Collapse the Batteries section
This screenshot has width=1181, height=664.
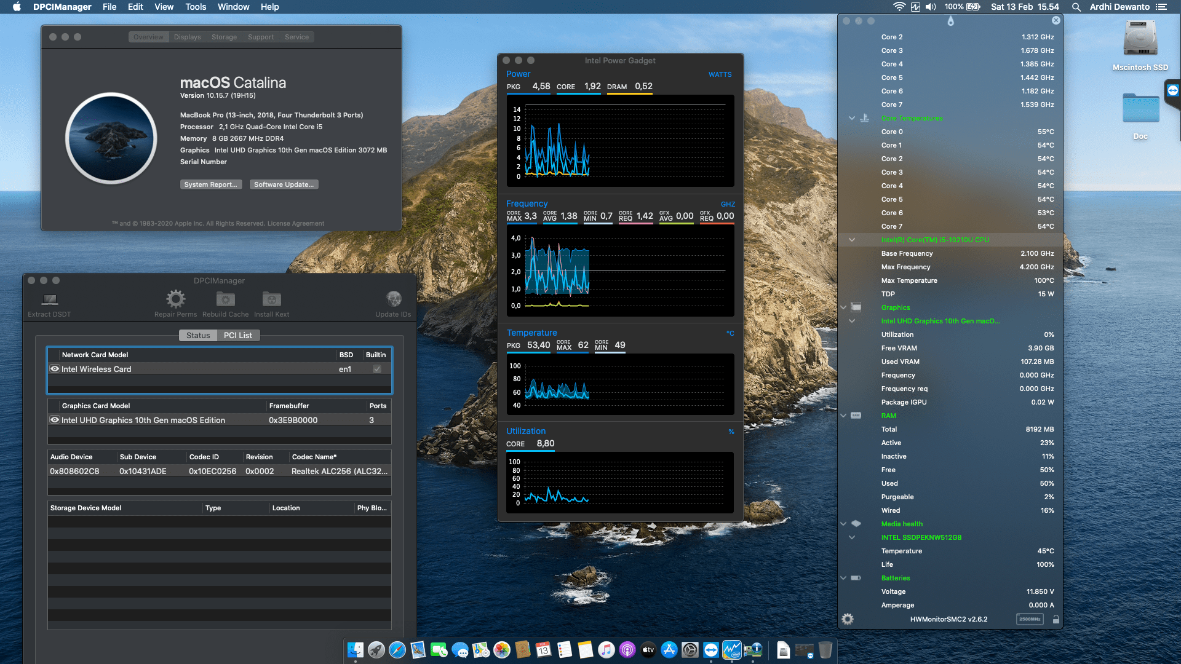tap(843, 578)
